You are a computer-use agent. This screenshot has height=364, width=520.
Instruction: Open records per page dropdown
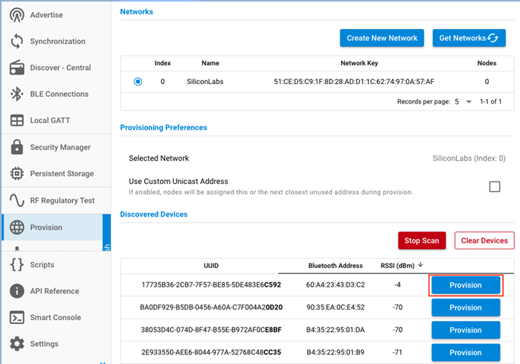462,101
